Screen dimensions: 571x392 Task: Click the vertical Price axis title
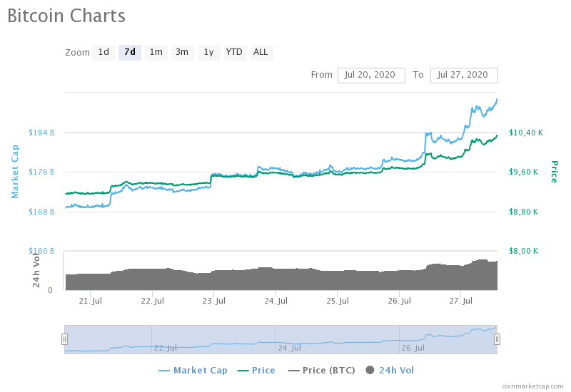click(x=555, y=172)
